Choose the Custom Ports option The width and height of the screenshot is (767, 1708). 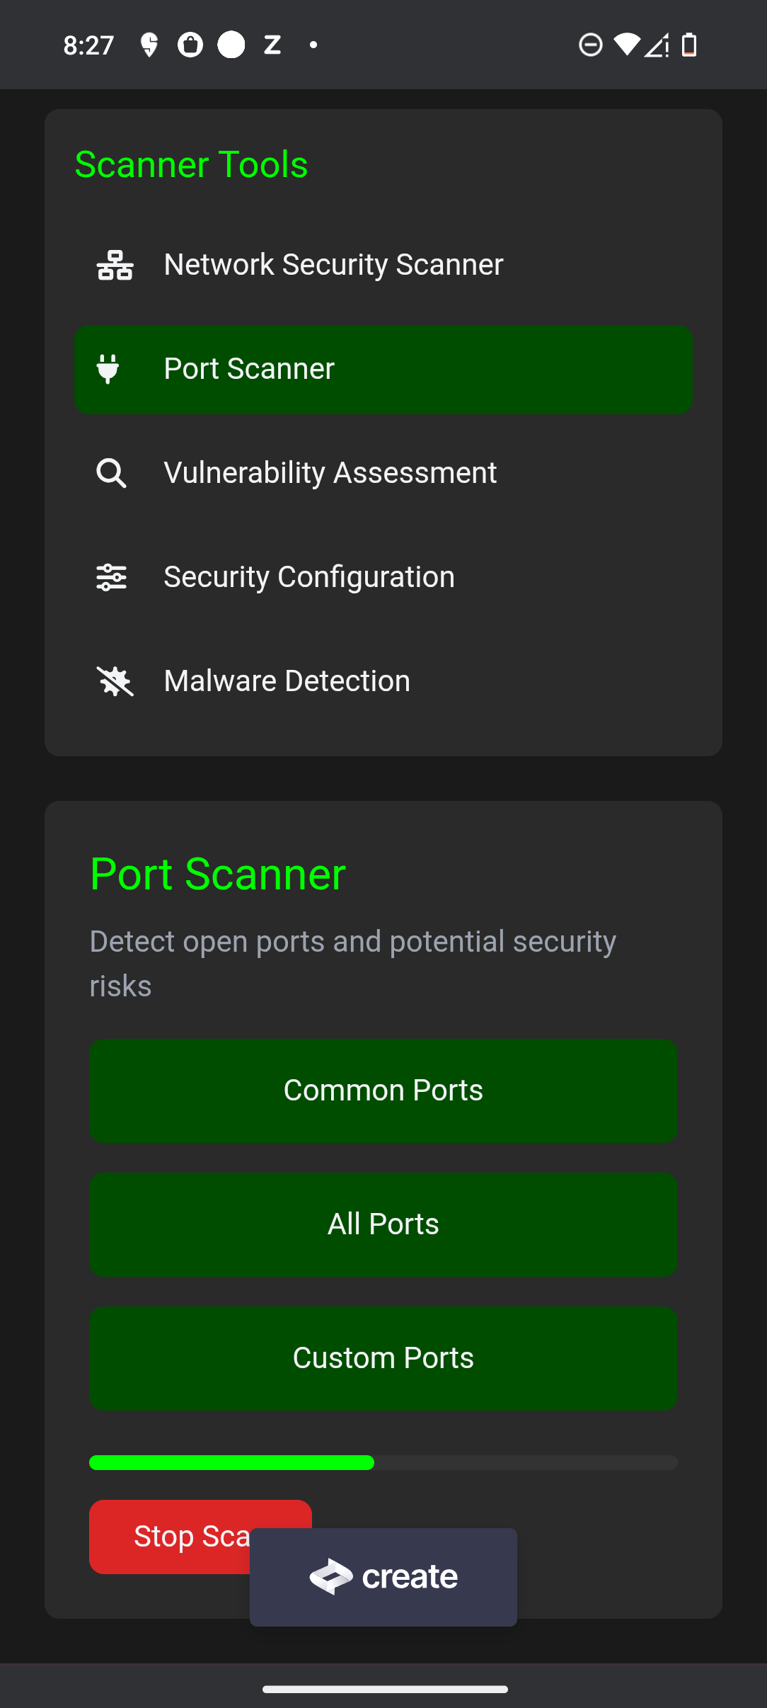coord(383,1358)
